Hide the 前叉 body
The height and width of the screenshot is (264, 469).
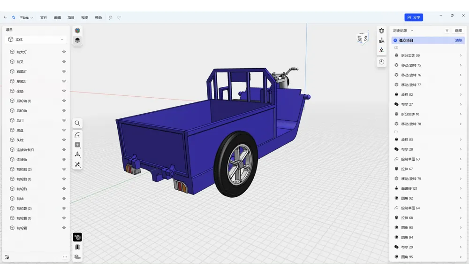coord(64,62)
